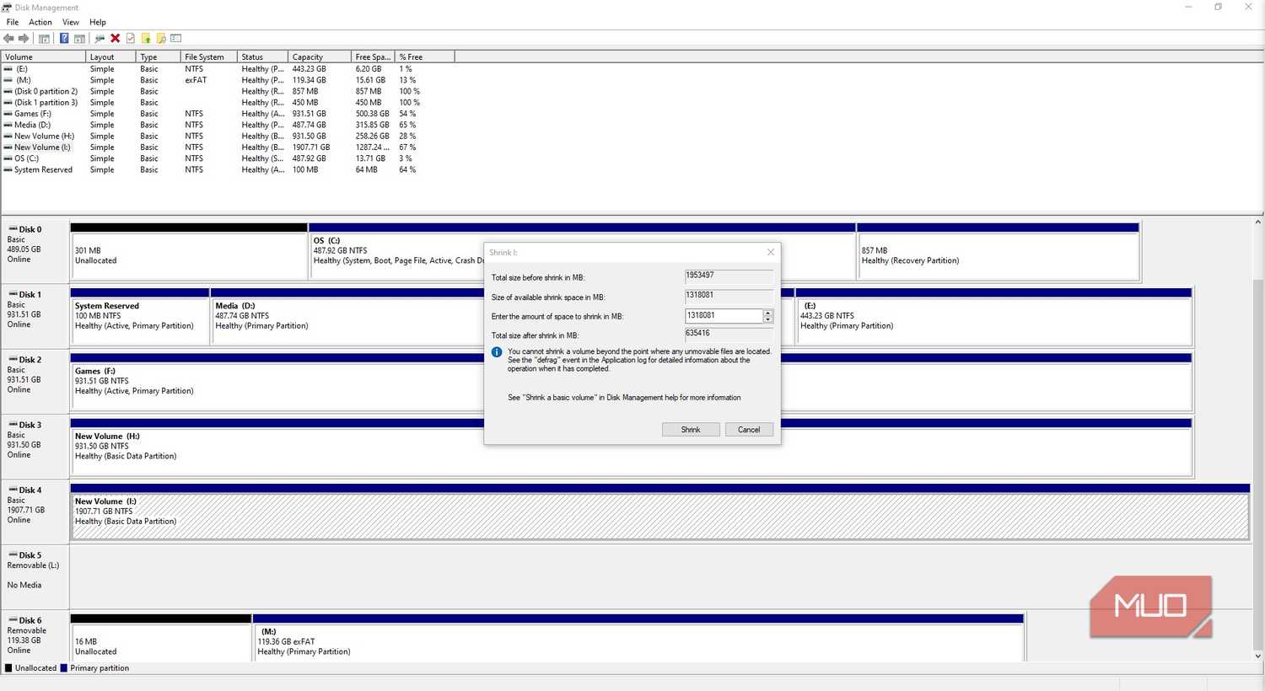
Task: Click the yellow folder with green arrow icon
Action: coord(146,38)
